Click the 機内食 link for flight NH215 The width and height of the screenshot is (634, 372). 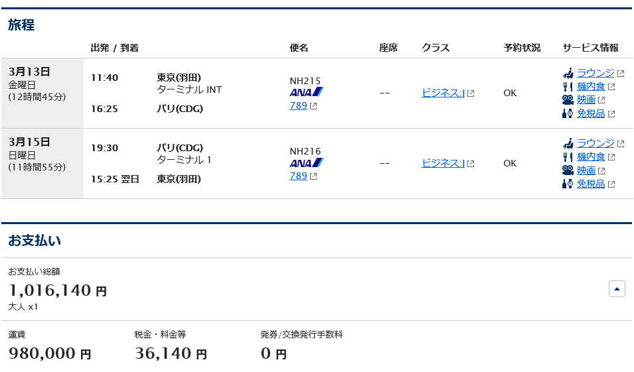click(x=591, y=86)
